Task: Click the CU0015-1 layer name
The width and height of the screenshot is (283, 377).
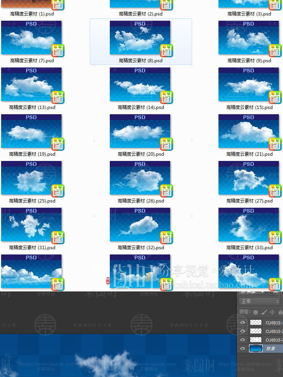Action: click(x=274, y=323)
